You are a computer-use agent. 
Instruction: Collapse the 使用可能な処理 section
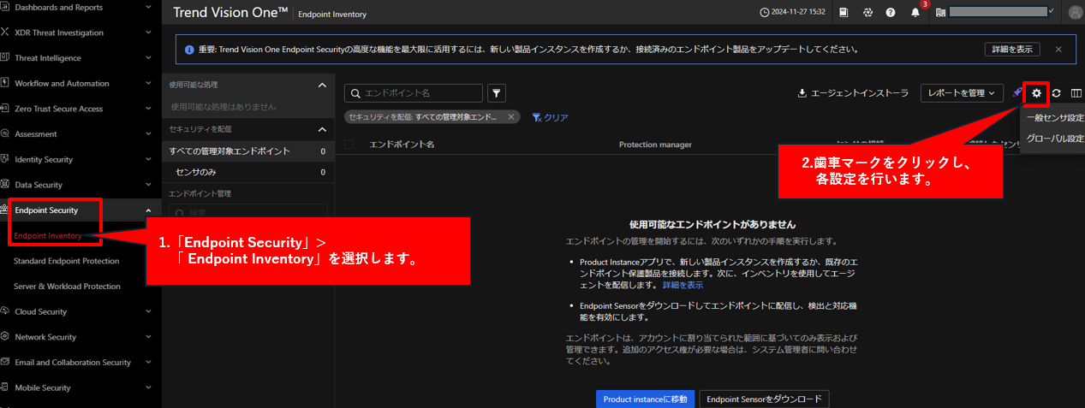pos(322,86)
